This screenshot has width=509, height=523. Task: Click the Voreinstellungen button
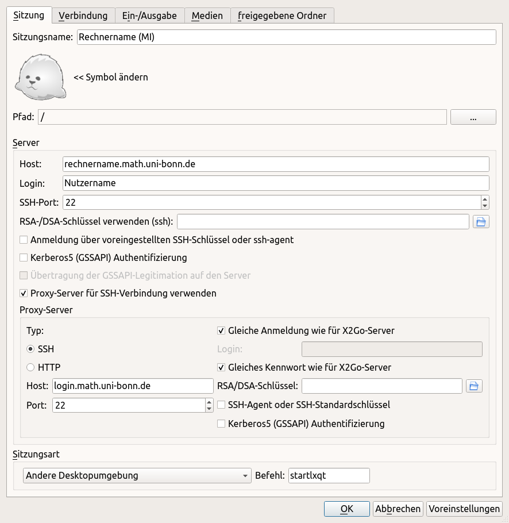[x=464, y=509]
